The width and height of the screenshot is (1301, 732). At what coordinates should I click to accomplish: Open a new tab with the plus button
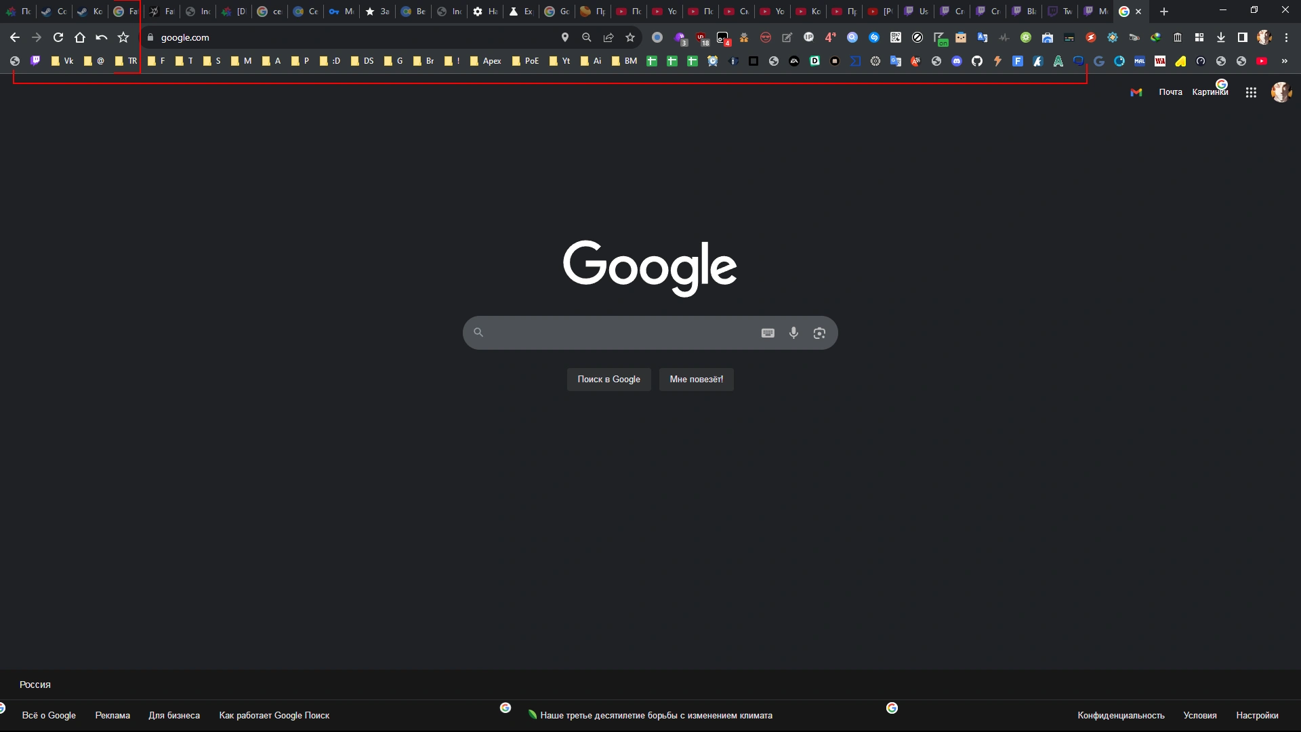1164,12
